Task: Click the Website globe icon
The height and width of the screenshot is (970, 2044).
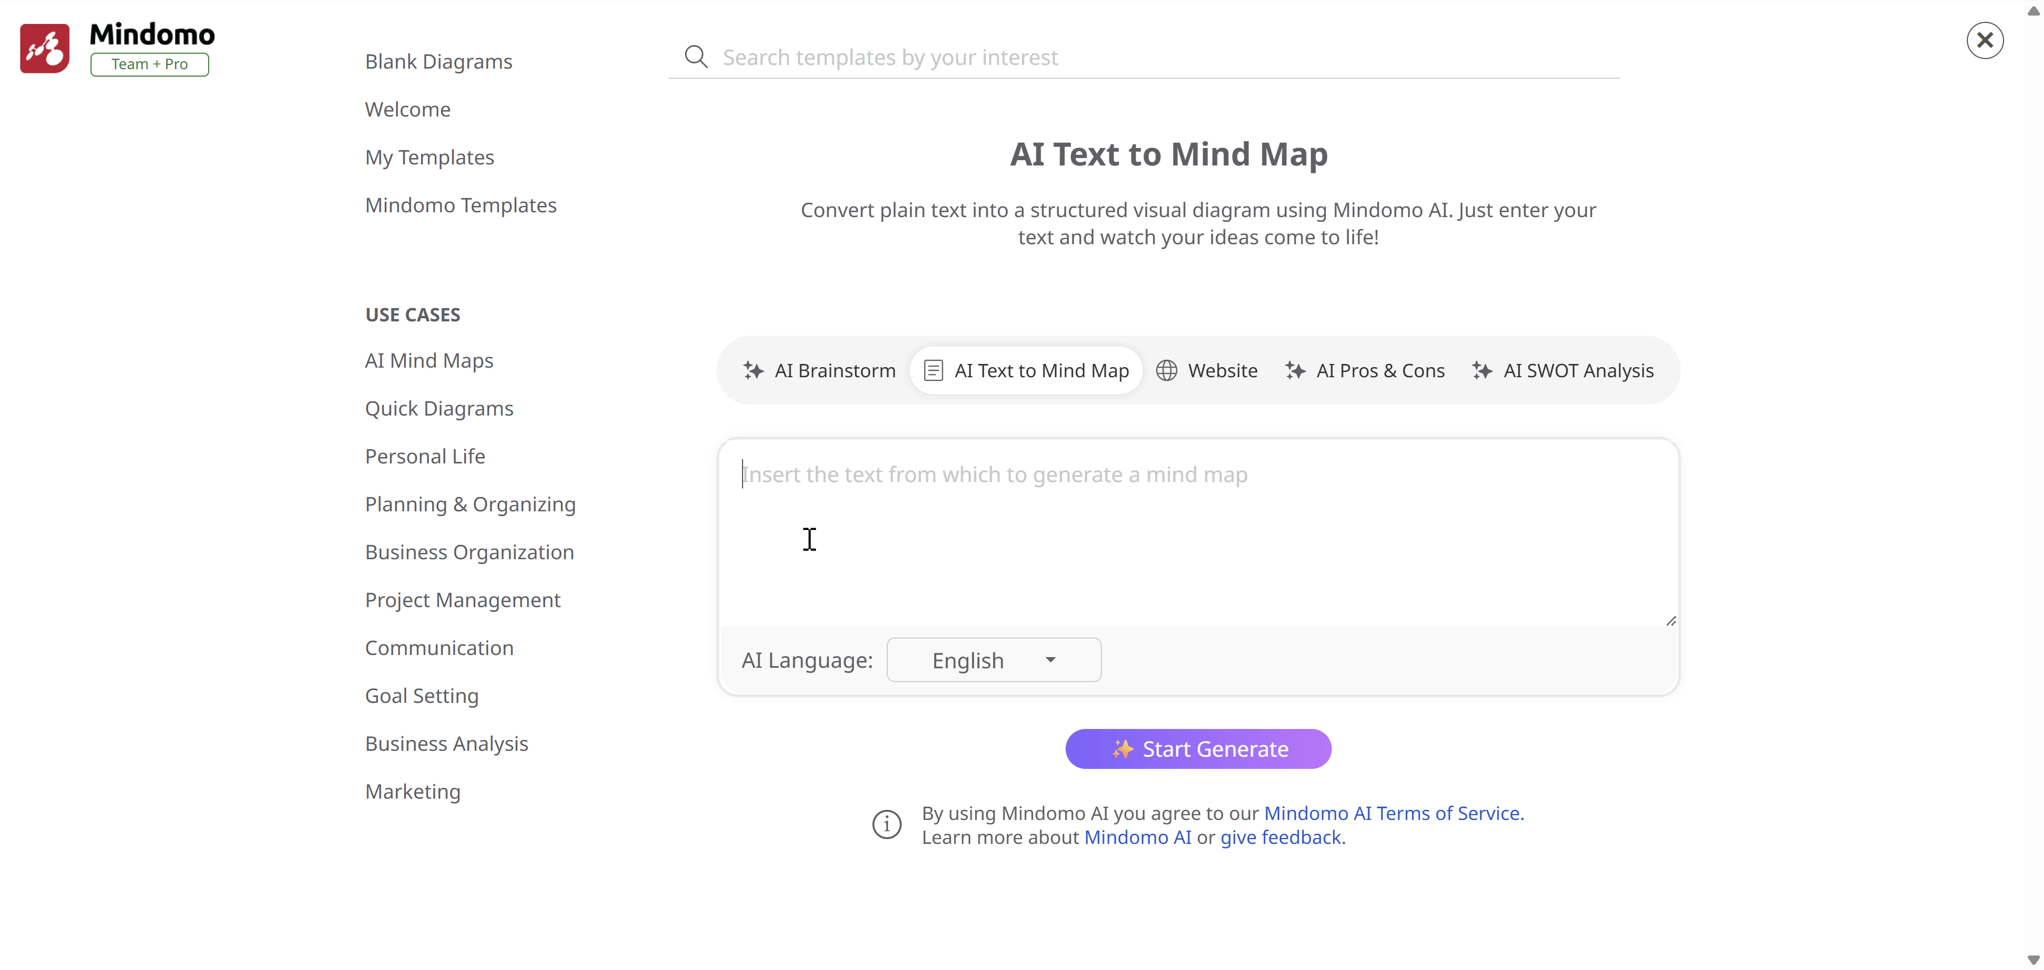Action: point(1166,370)
